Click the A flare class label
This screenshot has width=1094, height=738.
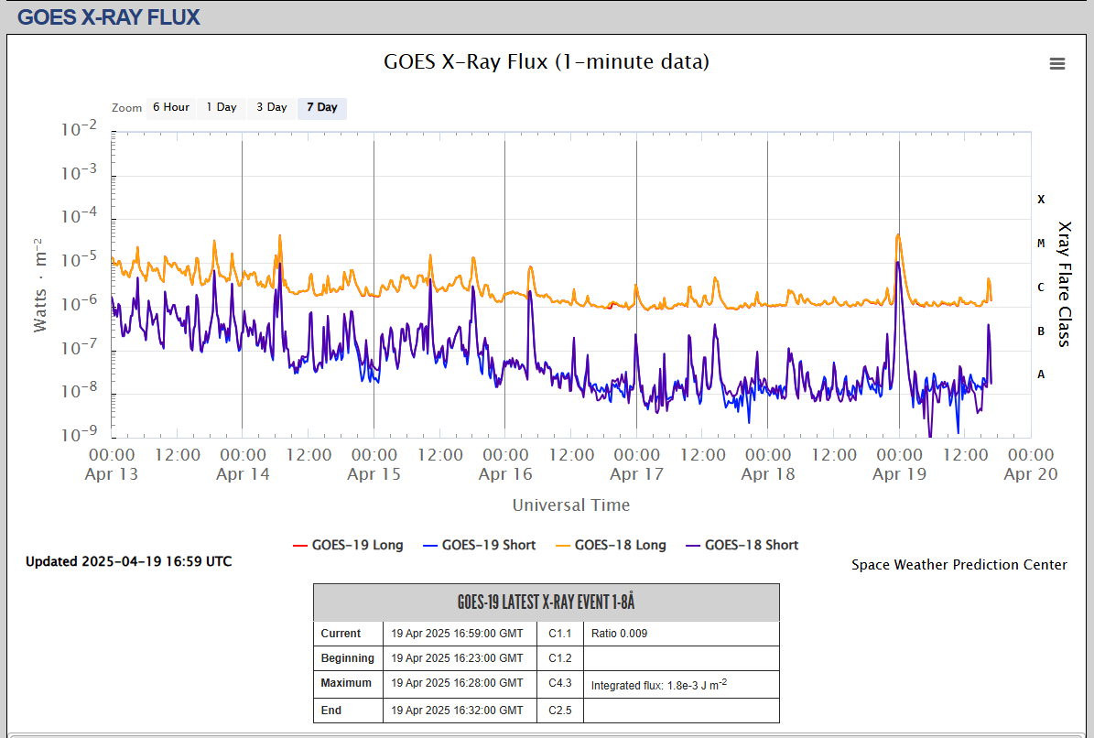[x=1041, y=374]
